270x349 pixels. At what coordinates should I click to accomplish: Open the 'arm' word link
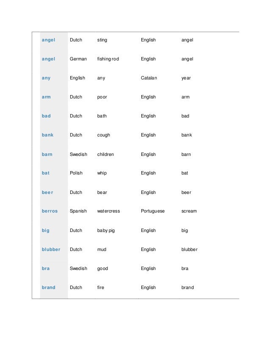pyautogui.click(x=46, y=97)
